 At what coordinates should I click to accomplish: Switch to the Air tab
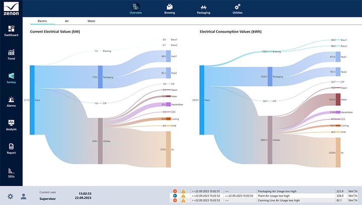67,21
